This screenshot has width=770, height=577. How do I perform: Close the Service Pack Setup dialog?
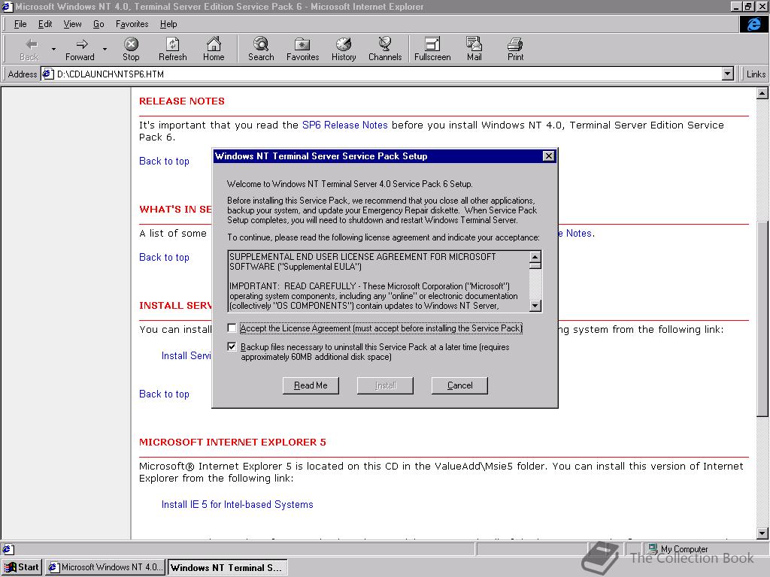[x=548, y=156]
